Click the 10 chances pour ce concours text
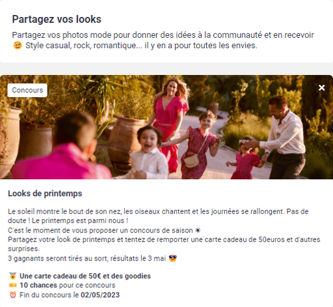The image size is (333, 307). pos(68,285)
